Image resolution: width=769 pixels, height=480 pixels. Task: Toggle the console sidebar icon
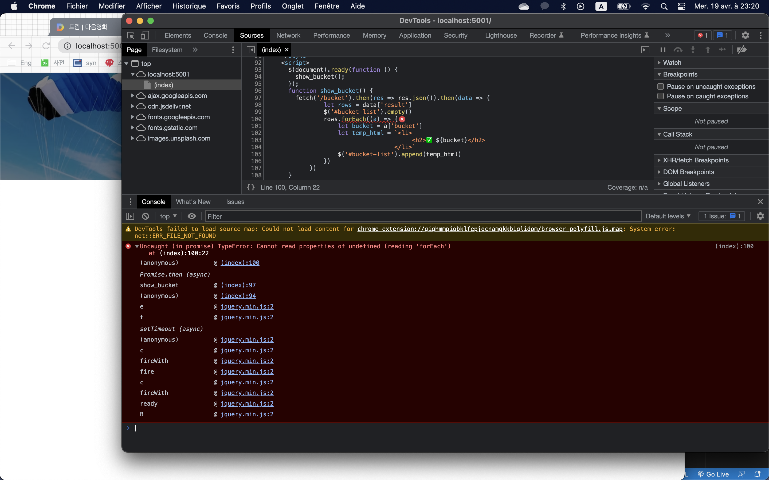[130, 216]
